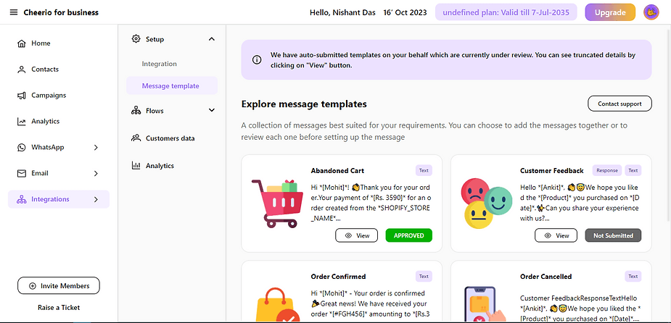This screenshot has width=671, height=323.
Task: Click the Abandoned Cart card title
Action: click(337, 170)
